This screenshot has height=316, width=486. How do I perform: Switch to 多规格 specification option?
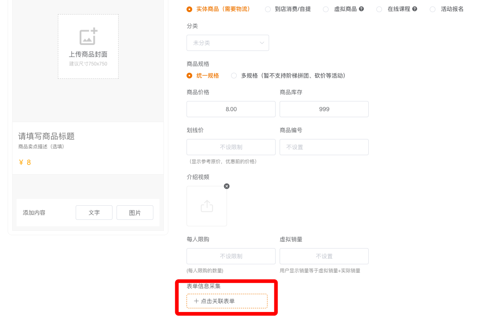tap(234, 76)
